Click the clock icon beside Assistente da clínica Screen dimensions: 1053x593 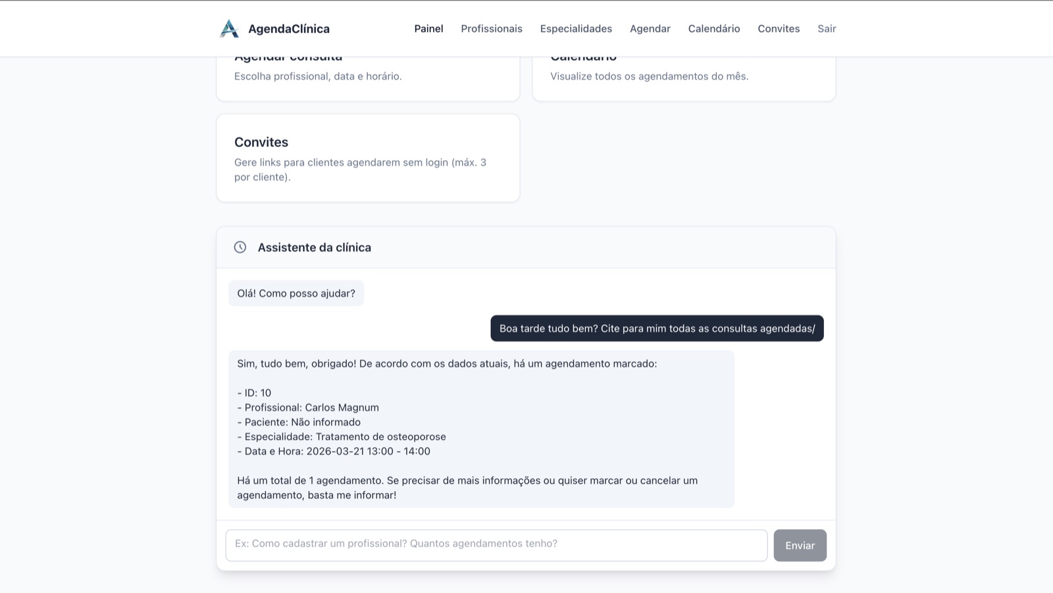click(x=240, y=247)
